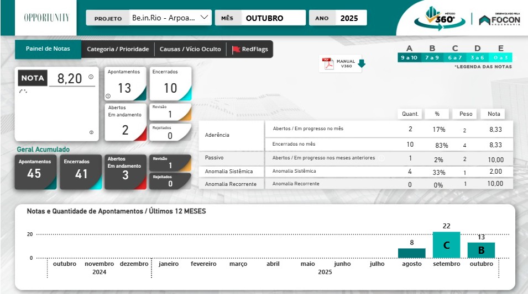Click the teal download arrow beside the manual
The width and height of the screenshot is (528, 294).
click(362, 64)
